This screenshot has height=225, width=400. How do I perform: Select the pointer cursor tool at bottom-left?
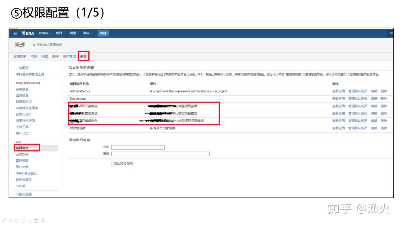click(30, 221)
